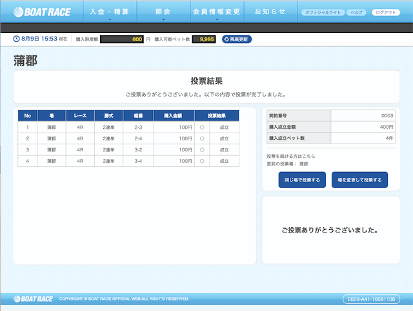The width and height of the screenshot is (413, 311).
Task: Select combination 3-4 cell
Action: coord(138,161)
